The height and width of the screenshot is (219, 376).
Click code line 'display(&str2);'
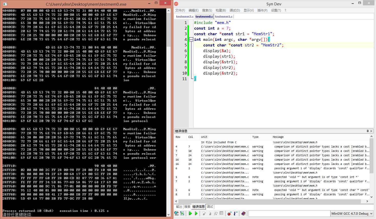[x=220, y=73]
